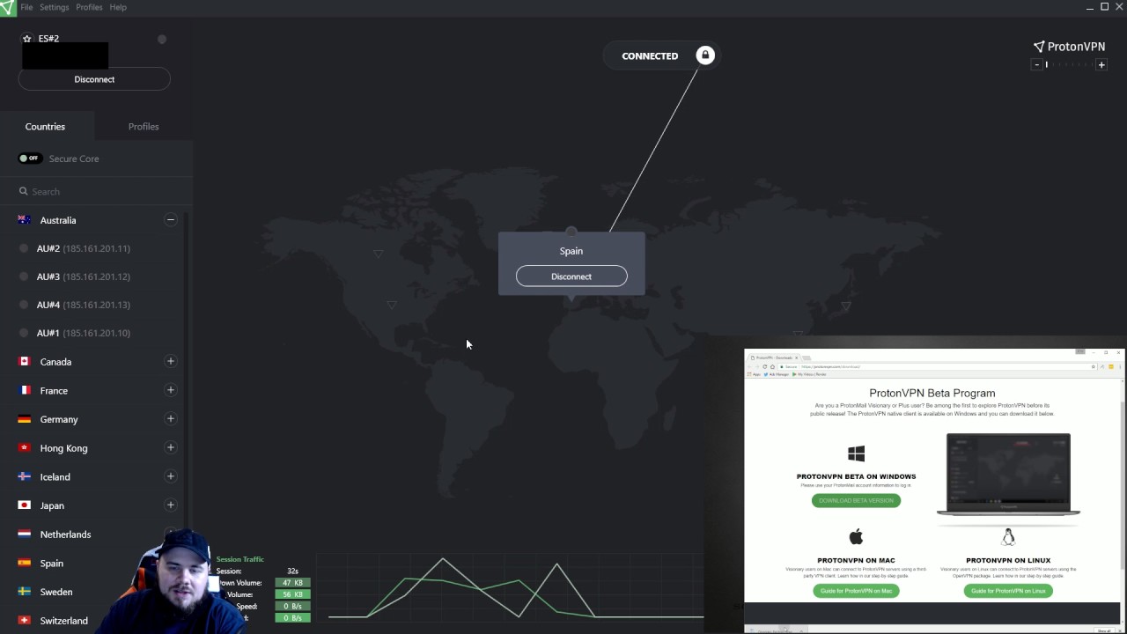The width and height of the screenshot is (1127, 634).
Task: Select the AU#1 server connect circle
Action: 24,333
